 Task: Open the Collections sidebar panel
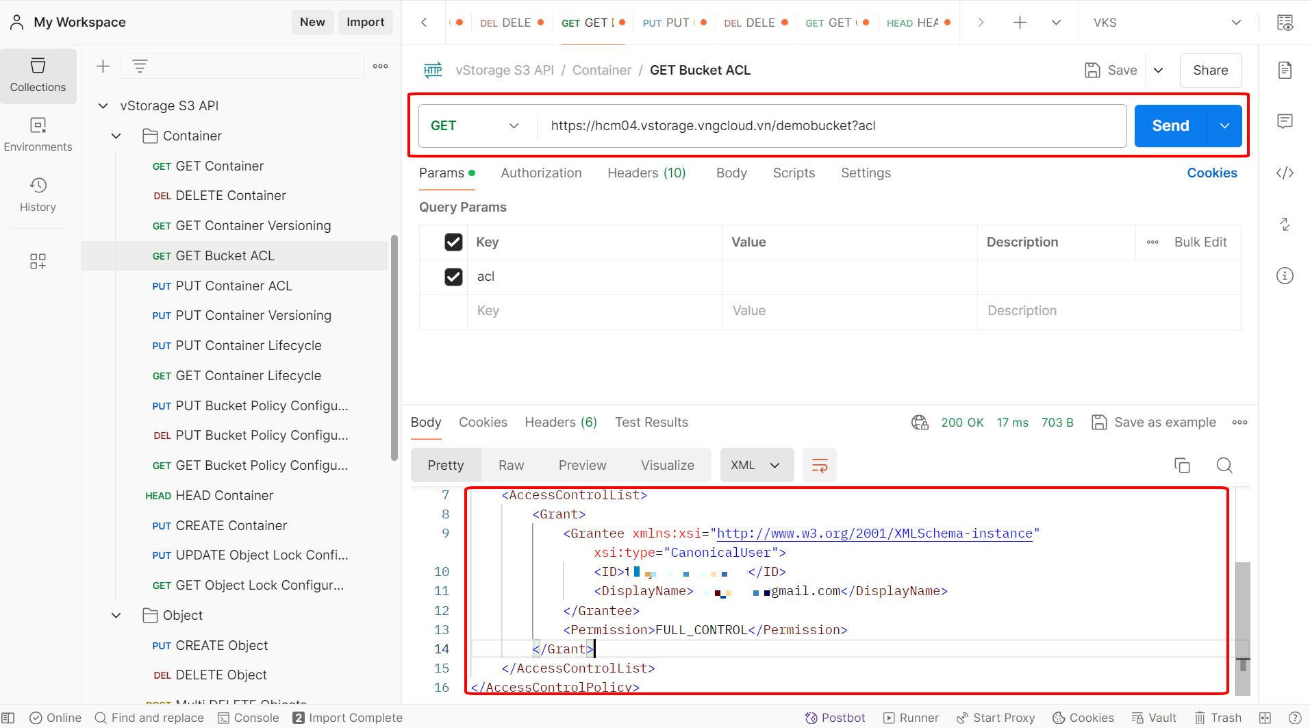[x=38, y=75]
